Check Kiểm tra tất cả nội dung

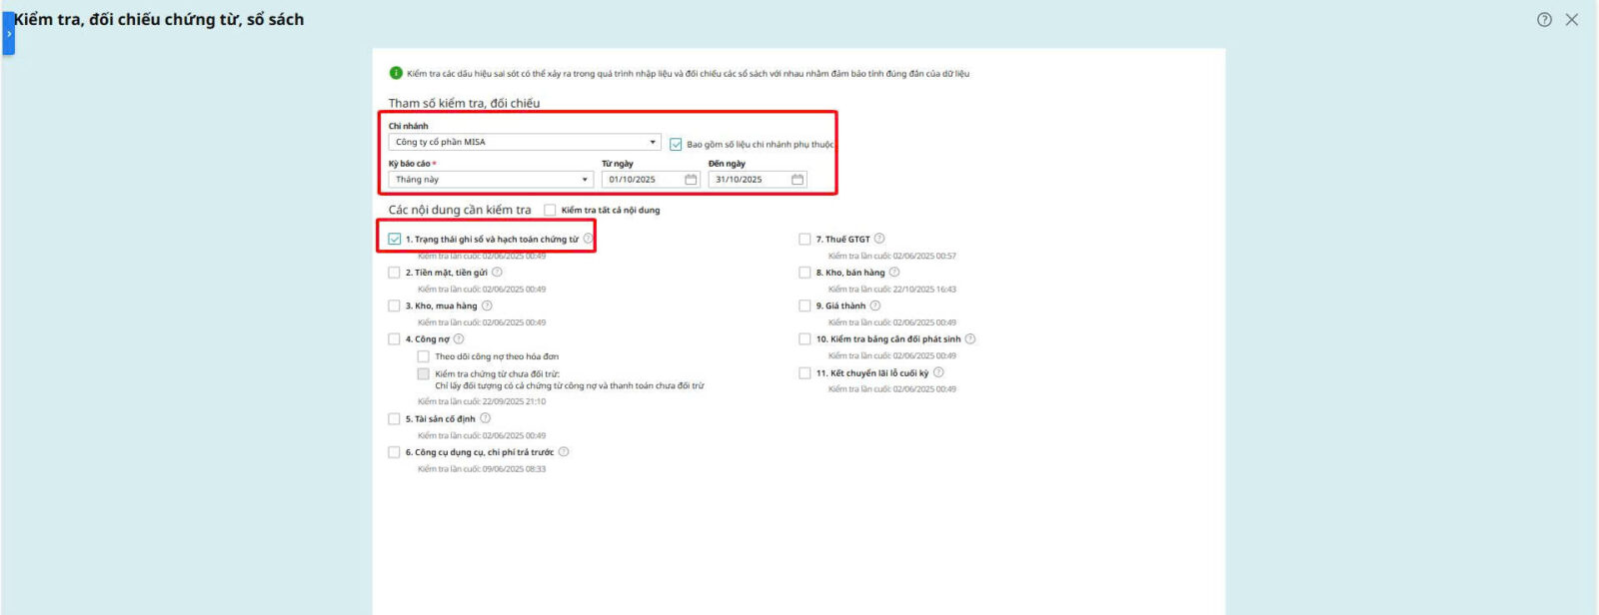550,210
